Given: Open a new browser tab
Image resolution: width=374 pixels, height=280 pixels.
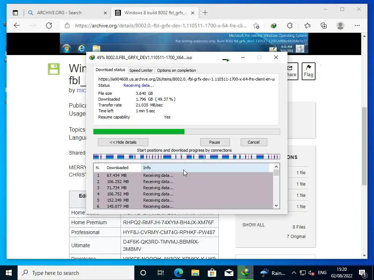Looking at the screenshot, I should 205,13.
